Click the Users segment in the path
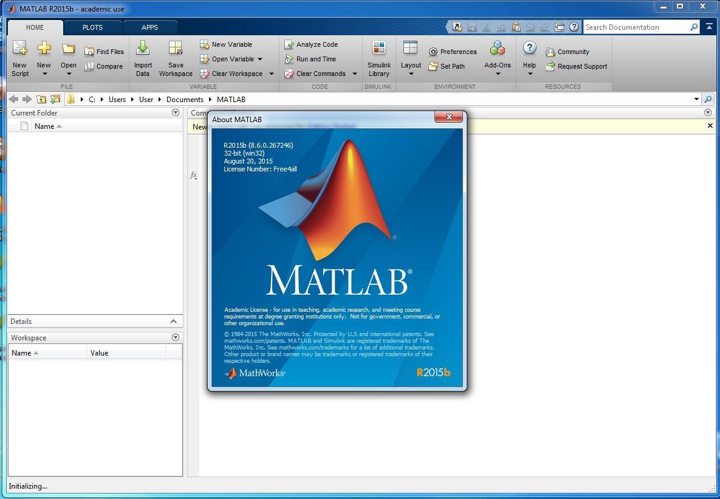 pos(117,99)
